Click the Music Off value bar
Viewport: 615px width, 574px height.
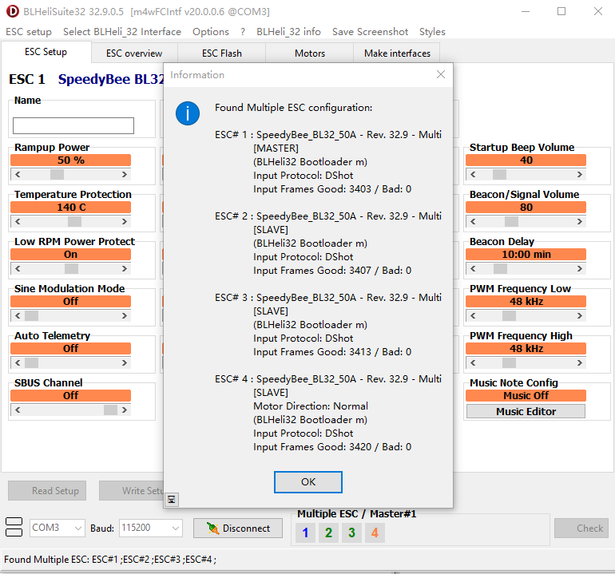526,395
